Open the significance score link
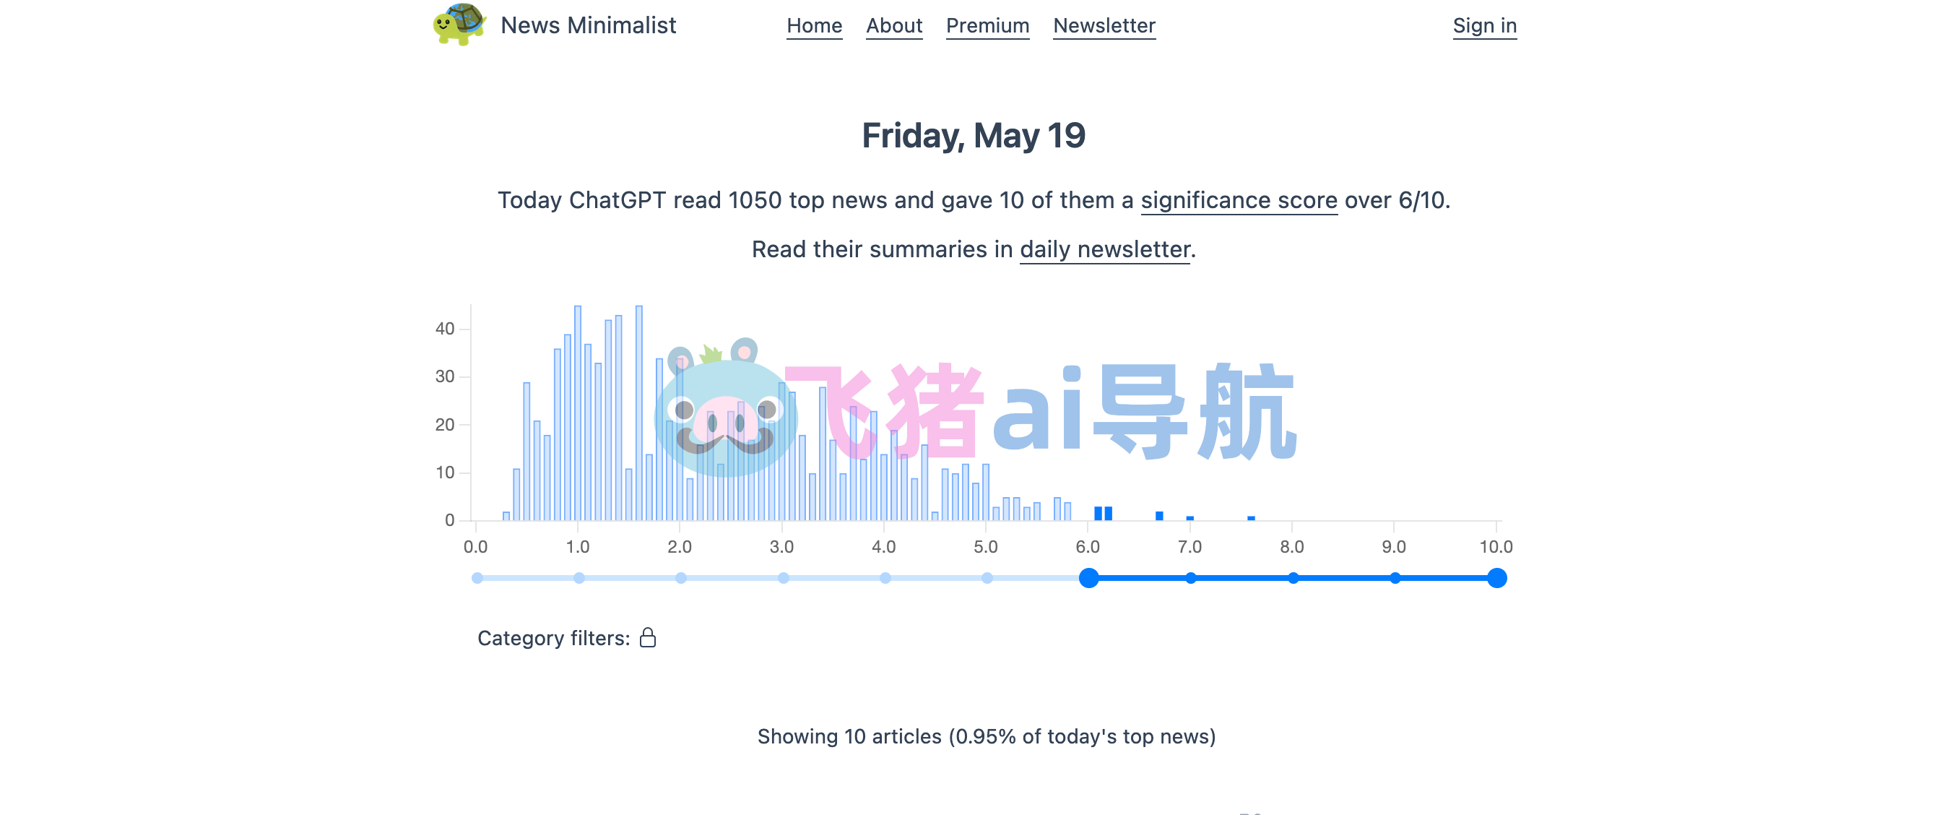1950x815 pixels. pyautogui.click(x=1239, y=200)
